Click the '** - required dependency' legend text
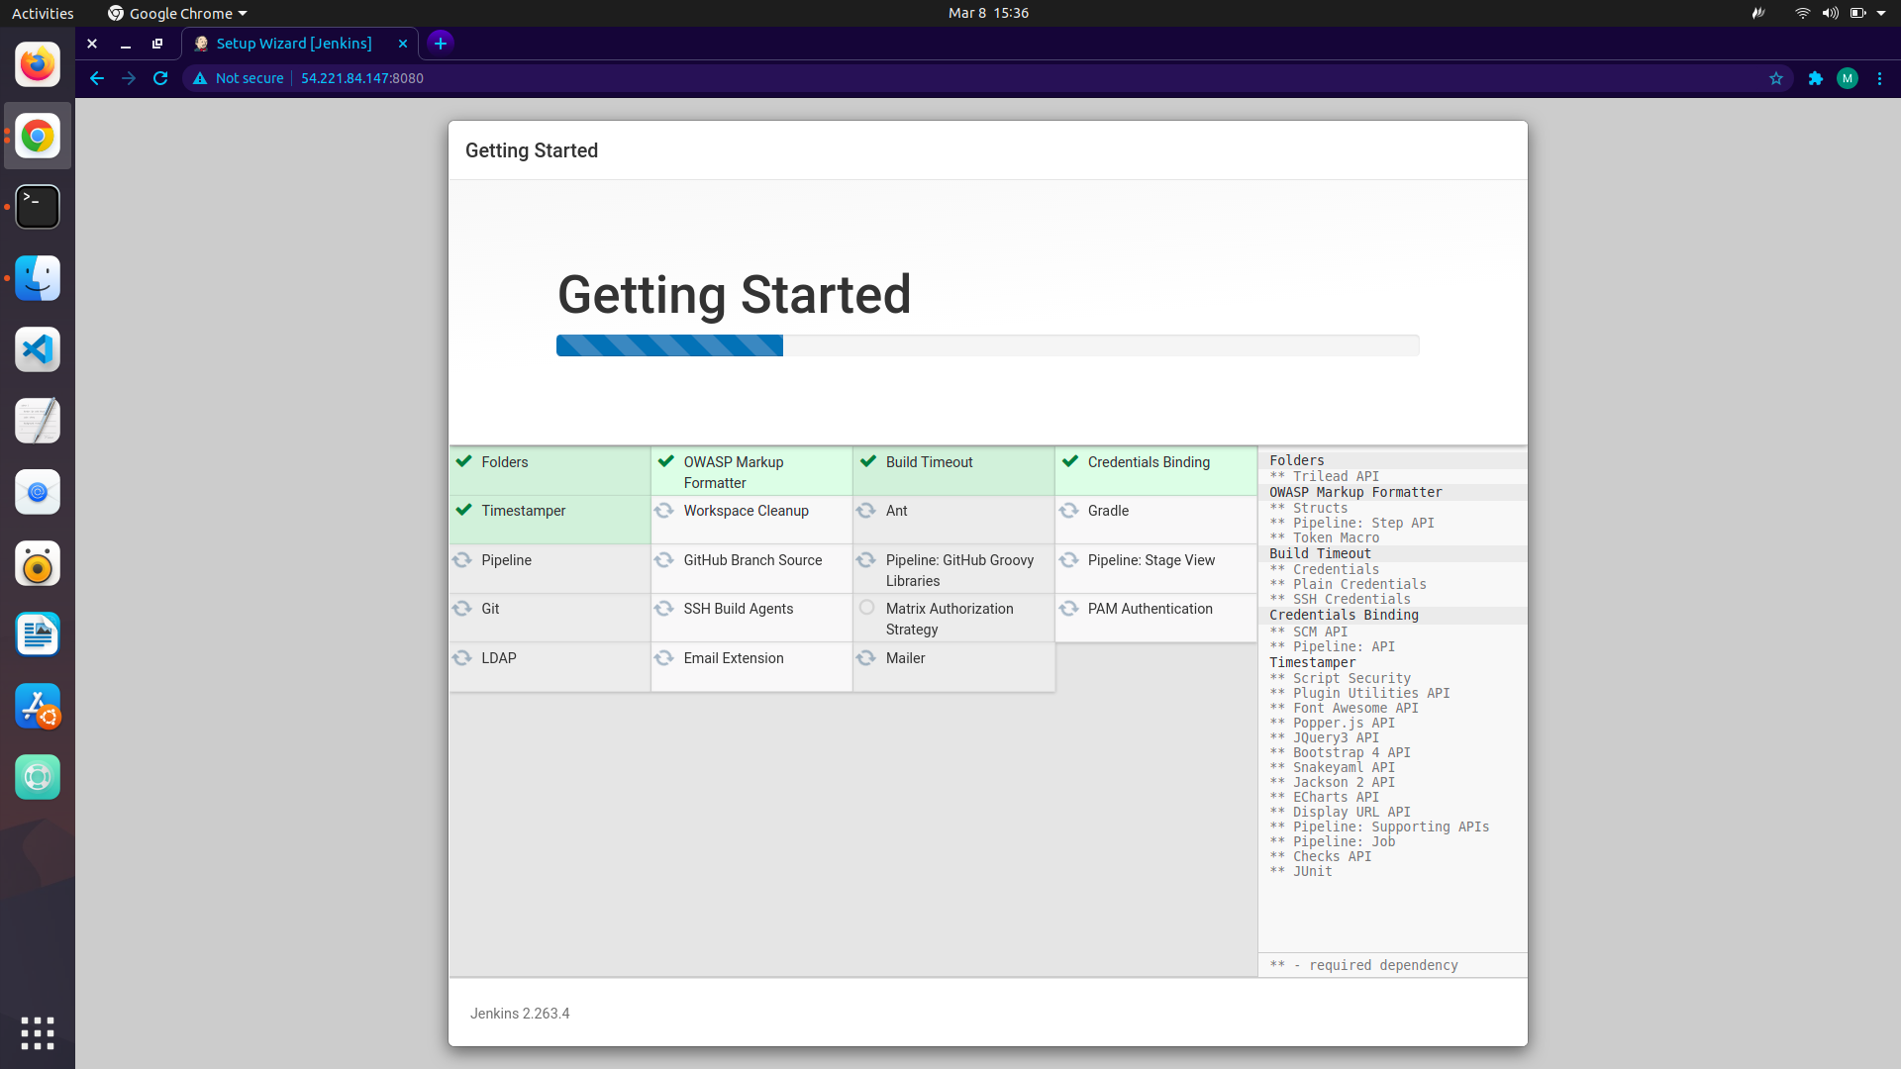 [1363, 965]
